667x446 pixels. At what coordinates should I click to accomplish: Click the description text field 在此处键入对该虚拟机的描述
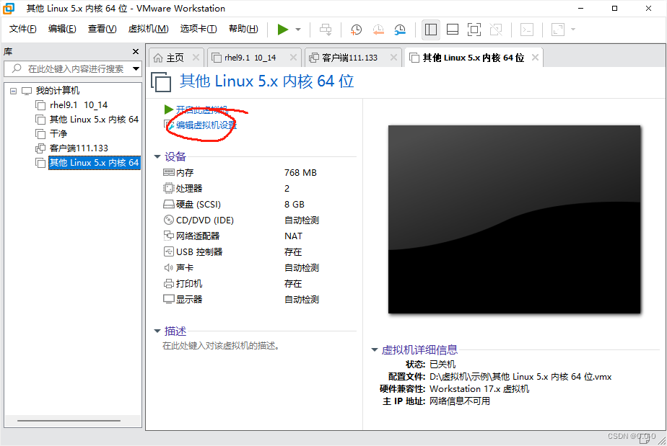tap(221, 346)
